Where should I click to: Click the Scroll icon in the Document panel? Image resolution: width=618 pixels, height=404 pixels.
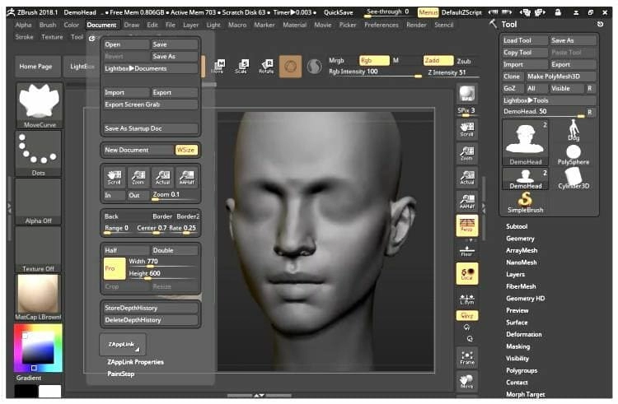(114, 176)
